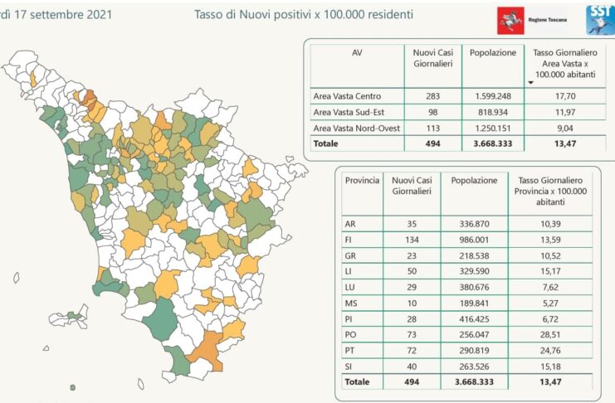Click 'Totale' in the Area Vasta table
The image size is (615, 403).
coord(325,143)
